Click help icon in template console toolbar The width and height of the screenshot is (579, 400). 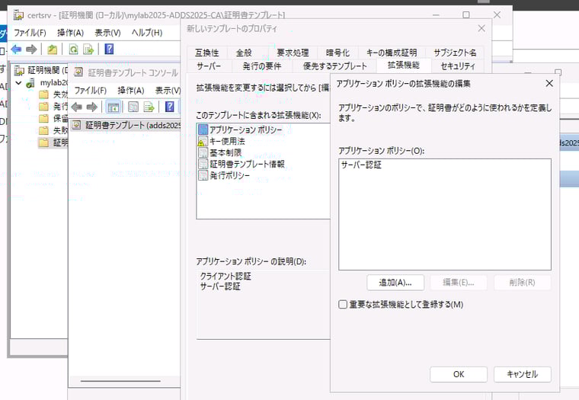[x=169, y=107]
